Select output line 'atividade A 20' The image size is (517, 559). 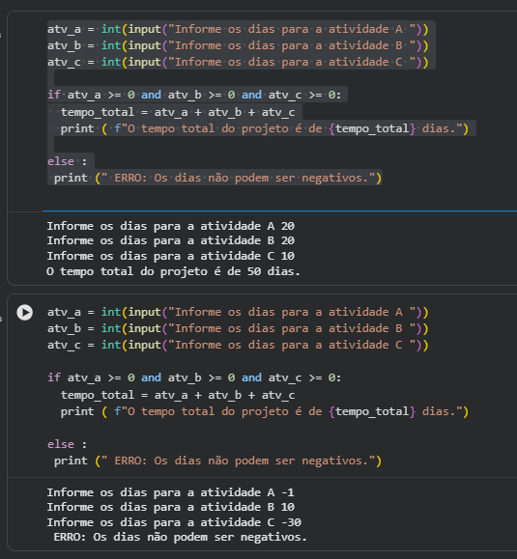click(x=170, y=226)
